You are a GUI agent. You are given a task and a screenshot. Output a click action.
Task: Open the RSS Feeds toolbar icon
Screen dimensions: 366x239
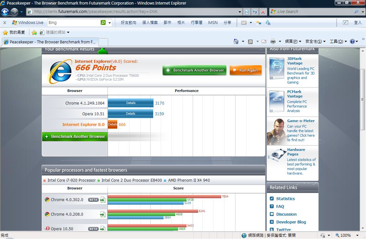click(x=250, y=41)
